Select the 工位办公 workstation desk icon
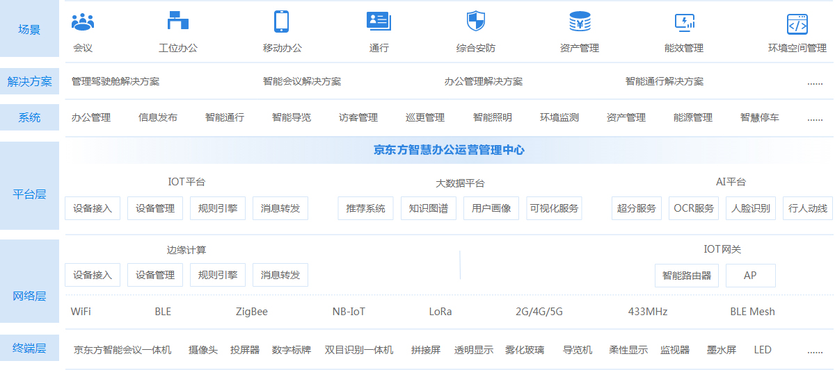This screenshot has width=835, height=370. (178, 22)
